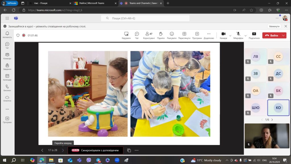Select participant tile ЗВ

(x=255, y=73)
